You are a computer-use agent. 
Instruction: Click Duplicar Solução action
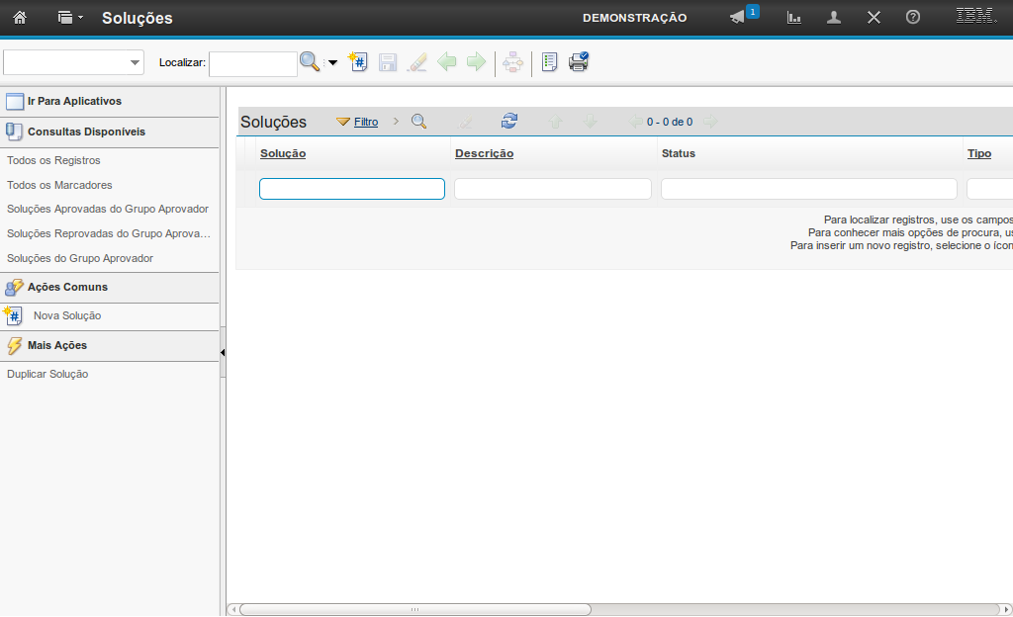(47, 374)
